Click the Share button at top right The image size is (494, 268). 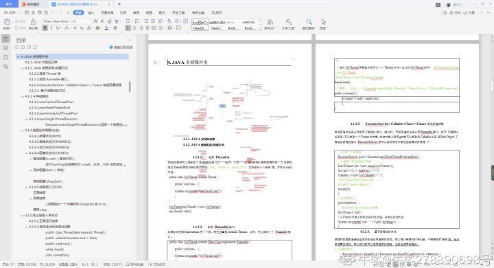point(469,12)
